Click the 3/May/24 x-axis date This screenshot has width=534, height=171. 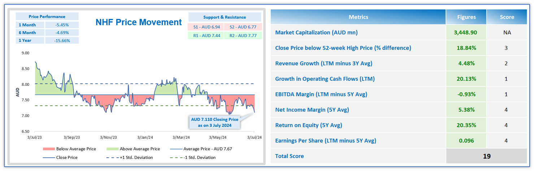218,137
